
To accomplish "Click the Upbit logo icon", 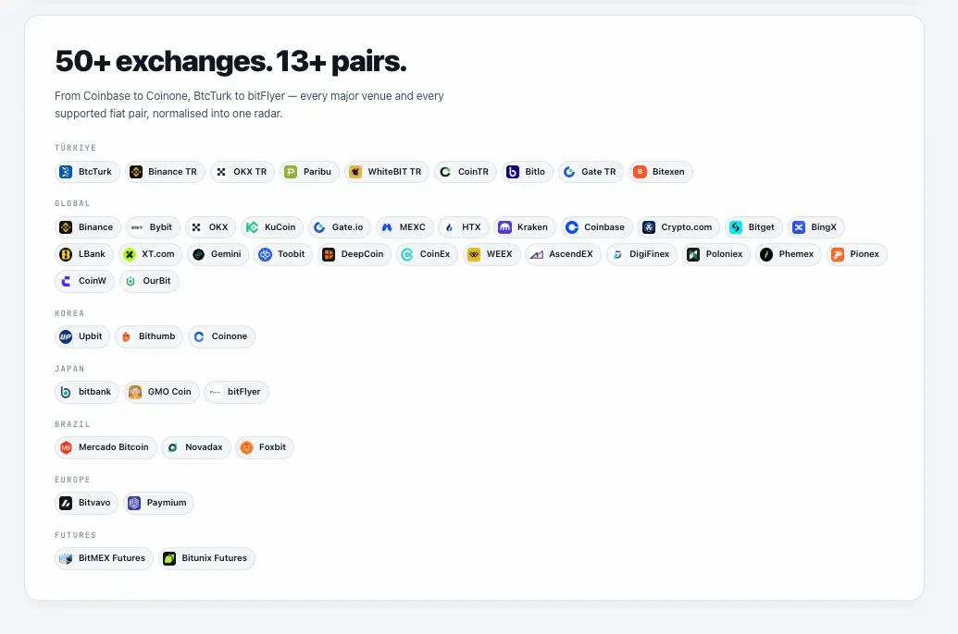I will click(66, 336).
